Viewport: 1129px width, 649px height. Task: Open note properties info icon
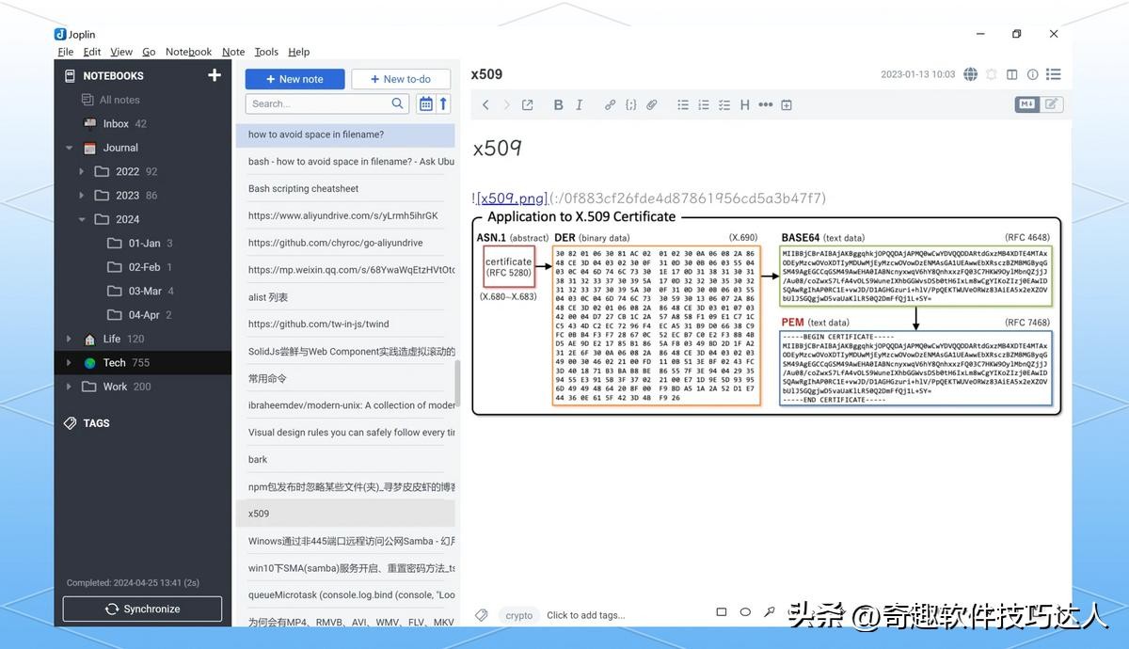[x=1033, y=74]
